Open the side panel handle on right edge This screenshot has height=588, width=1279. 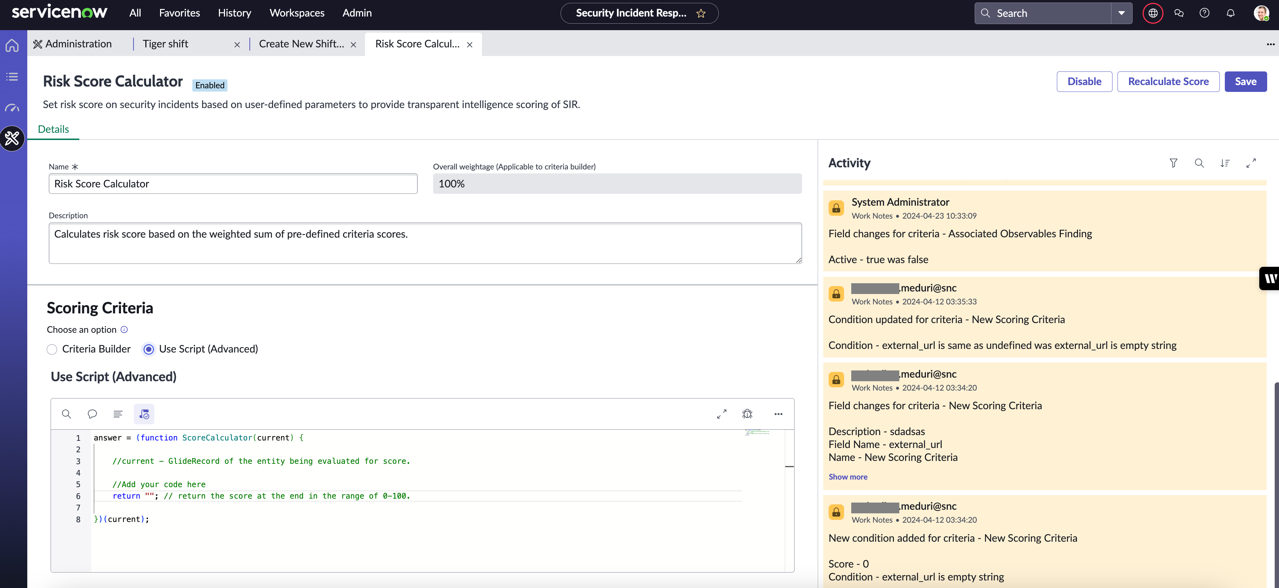click(1269, 279)
